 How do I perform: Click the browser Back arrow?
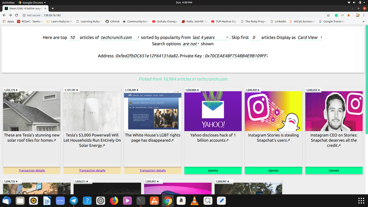(x=4, y=15)
